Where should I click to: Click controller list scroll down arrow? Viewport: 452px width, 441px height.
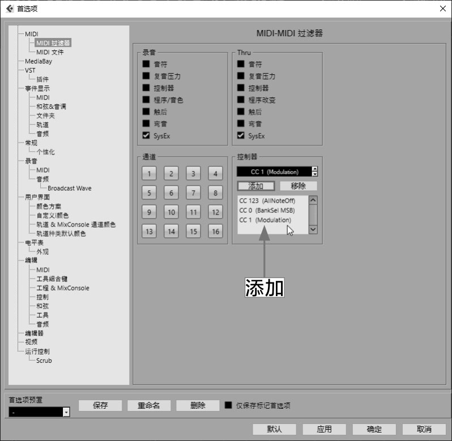tap(313, 230)
